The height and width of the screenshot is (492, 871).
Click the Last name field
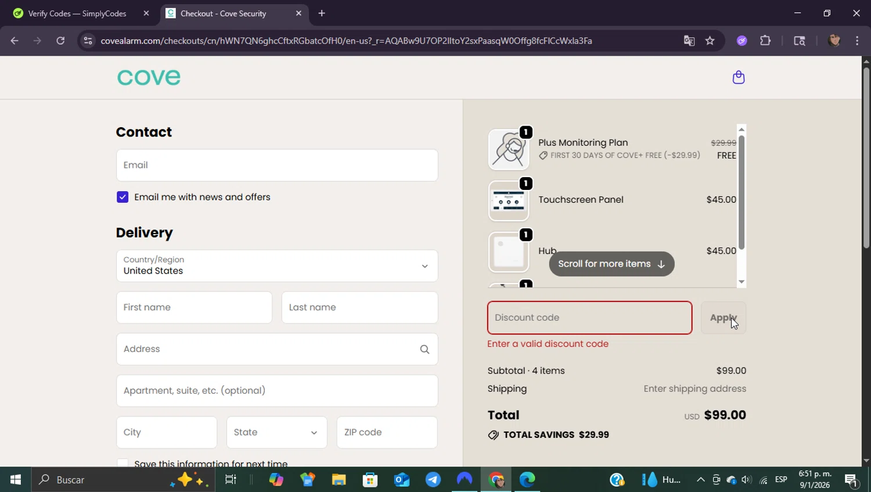[x=360, y=307]
